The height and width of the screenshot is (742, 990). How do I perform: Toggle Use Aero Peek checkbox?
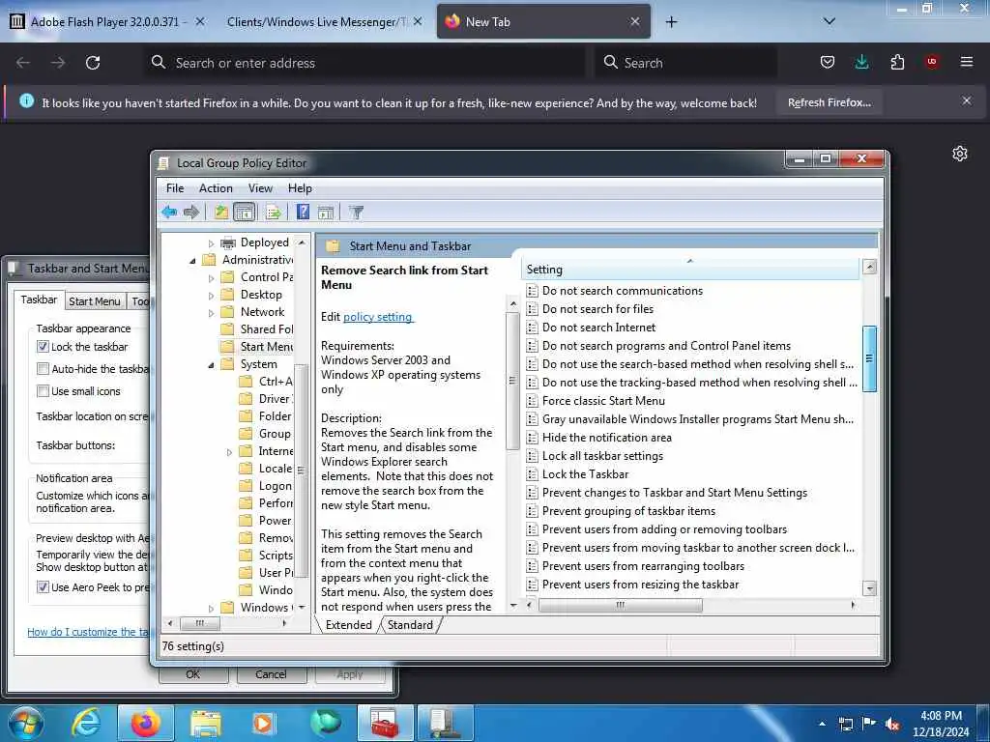[43, 587]
